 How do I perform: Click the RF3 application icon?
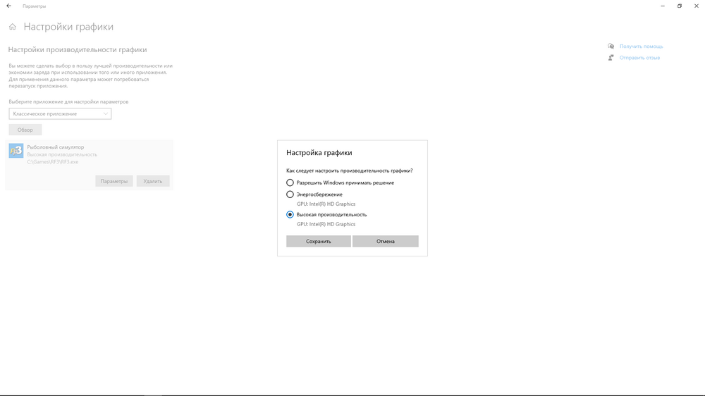click(x=16, y=151)
